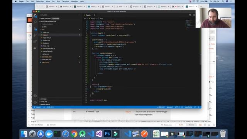
Task: Open the Manage gear in activity bar
Action: (x=35, y=102)
